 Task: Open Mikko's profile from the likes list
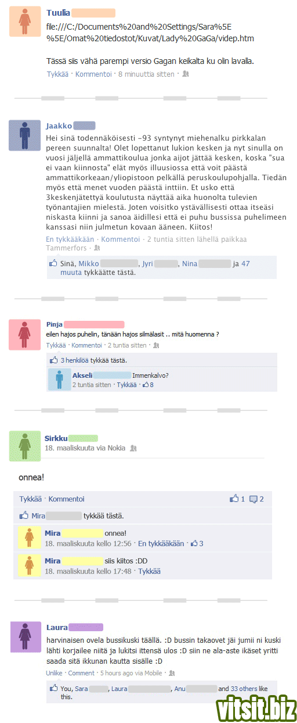(x=89, y=264)
